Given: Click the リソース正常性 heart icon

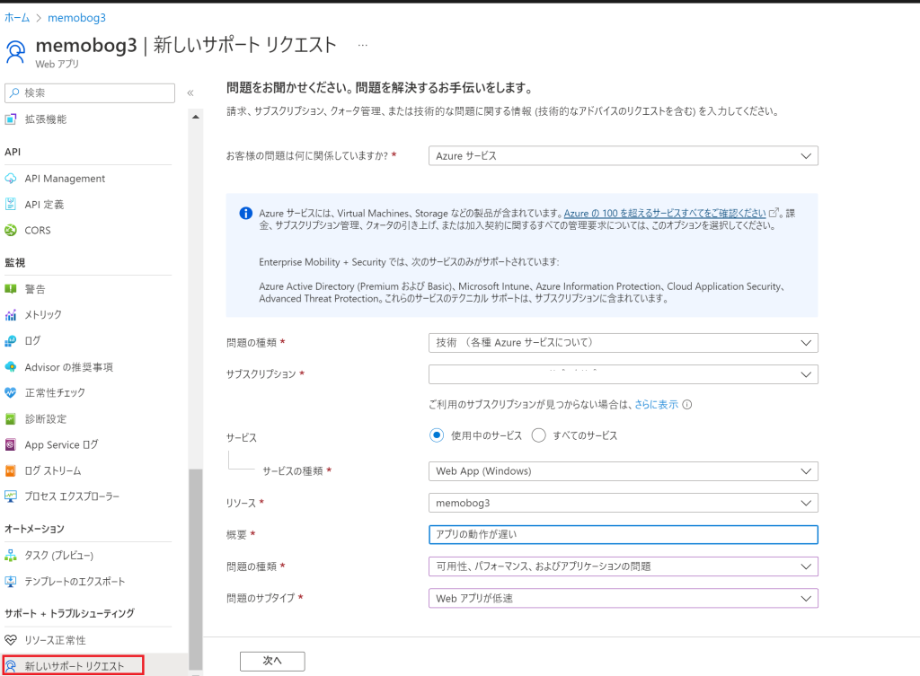Looking at the screenshot, I should click(11, 640).
